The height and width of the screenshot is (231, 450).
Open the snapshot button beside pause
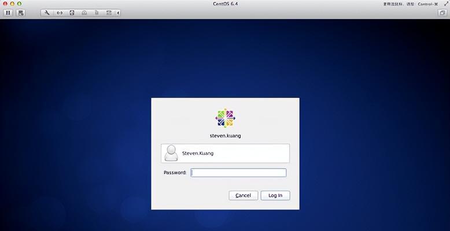21,13
